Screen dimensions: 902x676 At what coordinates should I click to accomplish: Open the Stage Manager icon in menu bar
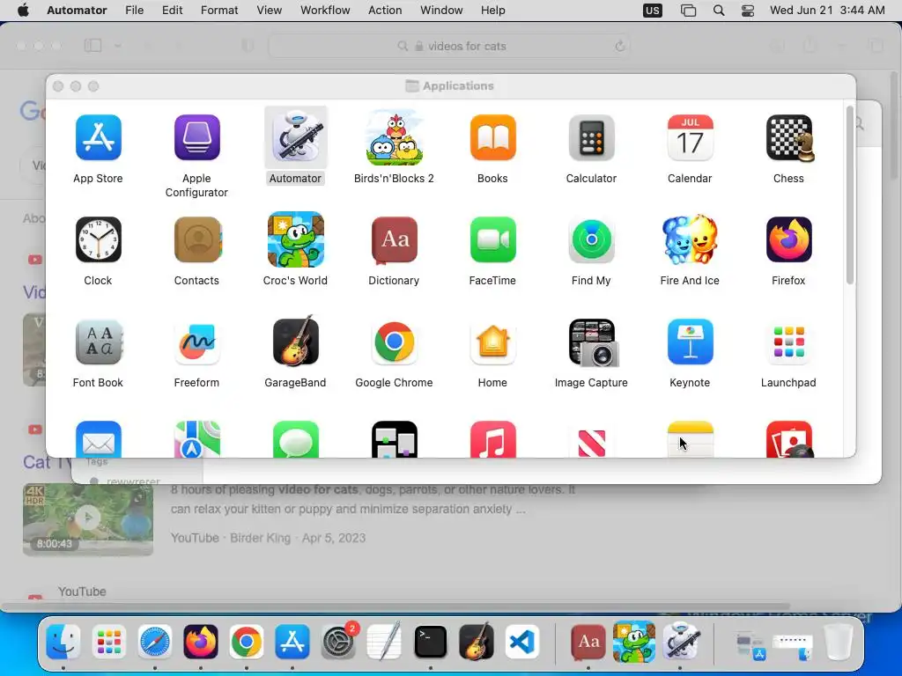(688, 11)
